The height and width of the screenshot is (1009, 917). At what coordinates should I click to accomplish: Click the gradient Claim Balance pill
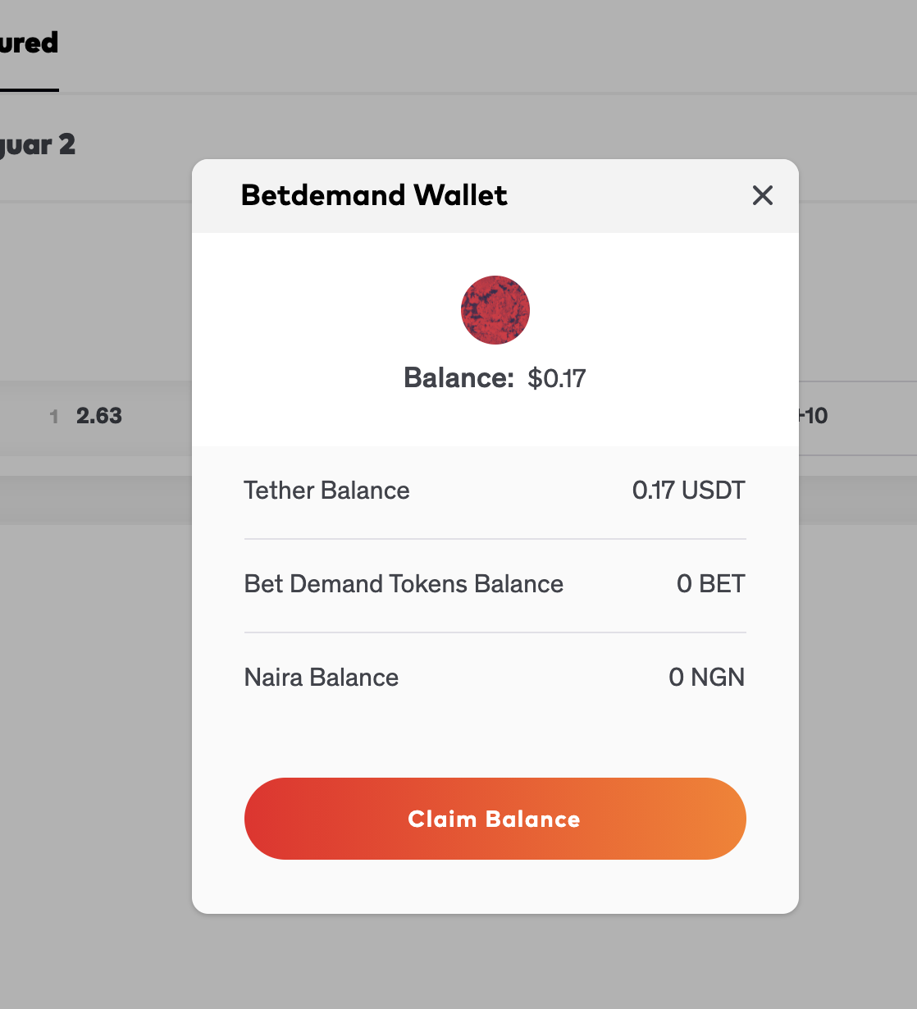click(x=495, y=819)
